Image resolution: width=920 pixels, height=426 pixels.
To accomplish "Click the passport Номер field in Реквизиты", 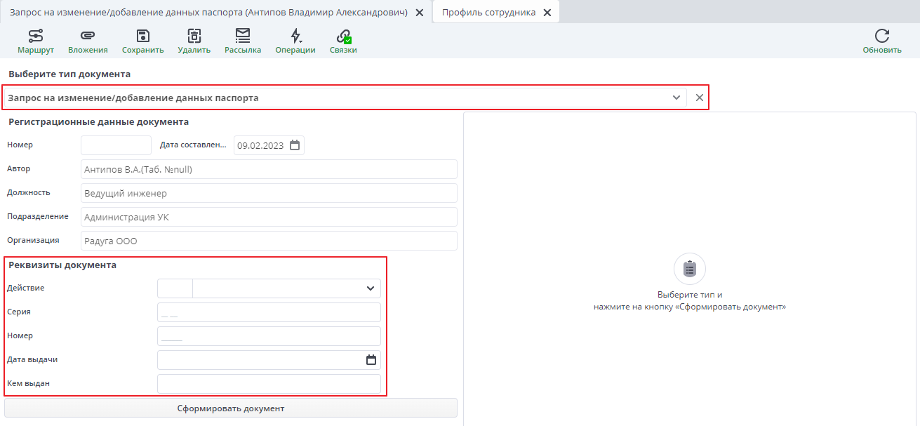I will tap(269, 336).
